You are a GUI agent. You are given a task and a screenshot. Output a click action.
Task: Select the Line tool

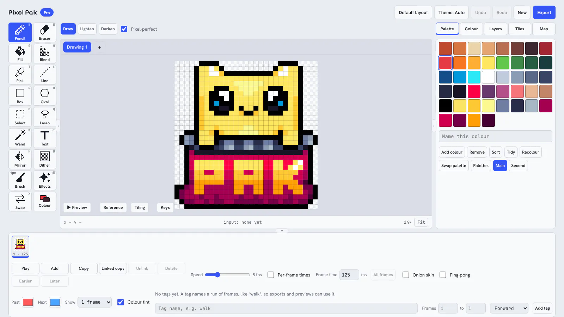pos(45,75)
